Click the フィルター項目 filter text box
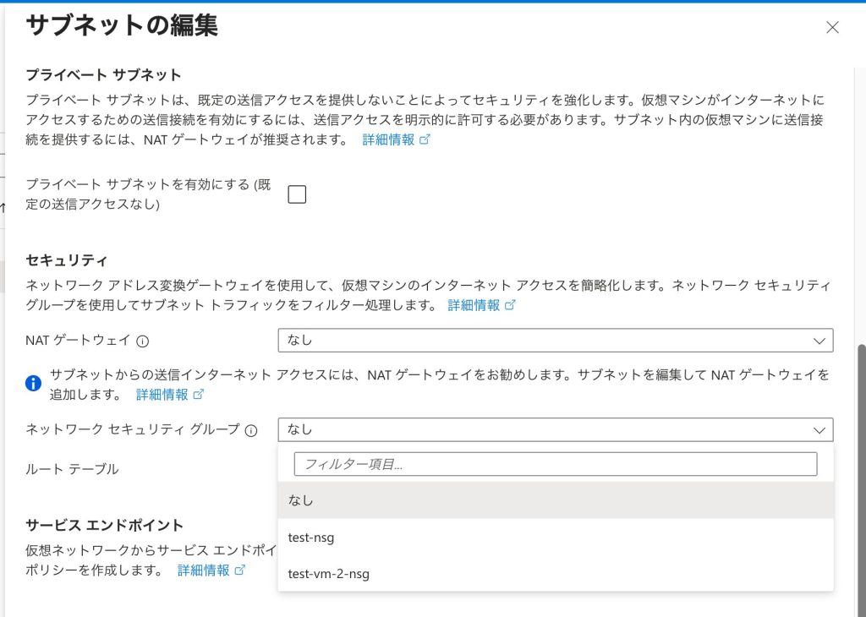Viewport: 866px width, 617px height. click(x=555, y=464)
